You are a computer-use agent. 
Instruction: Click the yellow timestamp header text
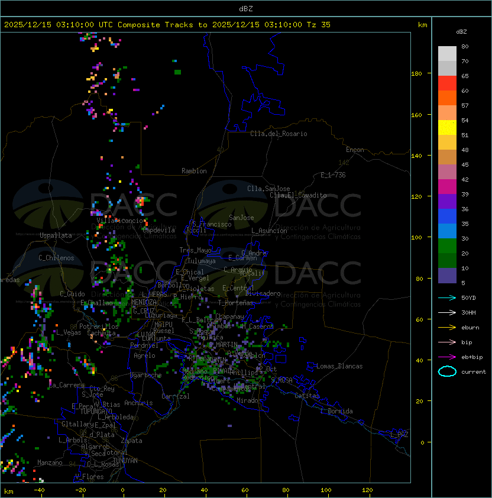click(x=167, y=25)
